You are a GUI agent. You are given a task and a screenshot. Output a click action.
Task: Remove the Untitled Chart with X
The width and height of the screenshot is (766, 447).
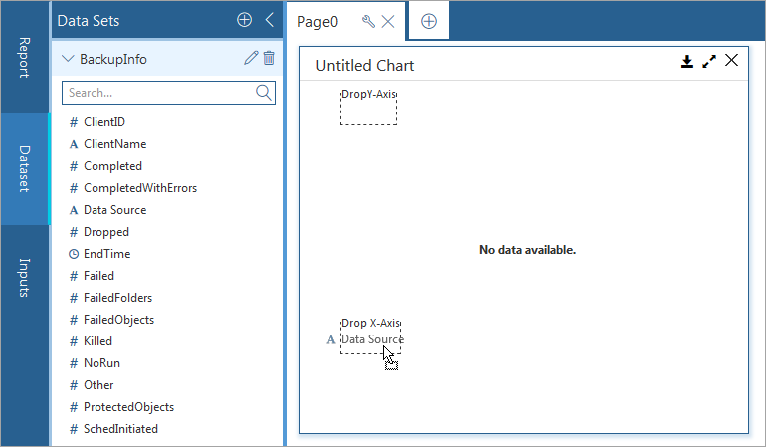[x=732, y=61]
